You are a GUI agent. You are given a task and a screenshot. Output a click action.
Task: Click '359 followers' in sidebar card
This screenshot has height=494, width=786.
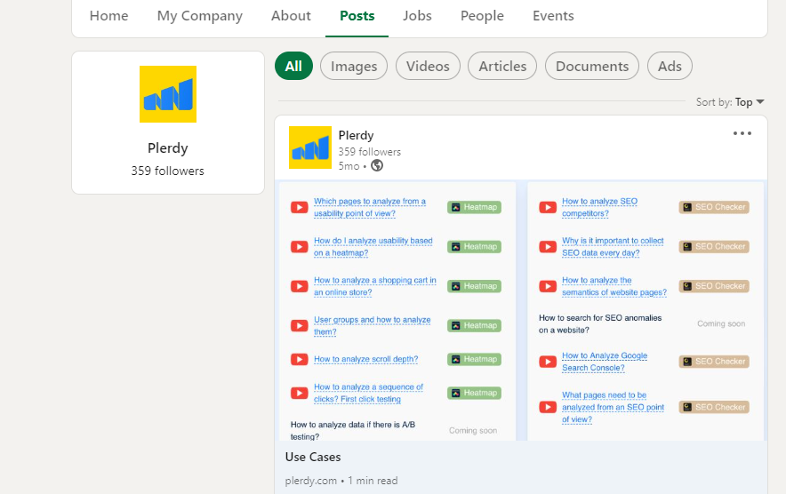point(168,171)
